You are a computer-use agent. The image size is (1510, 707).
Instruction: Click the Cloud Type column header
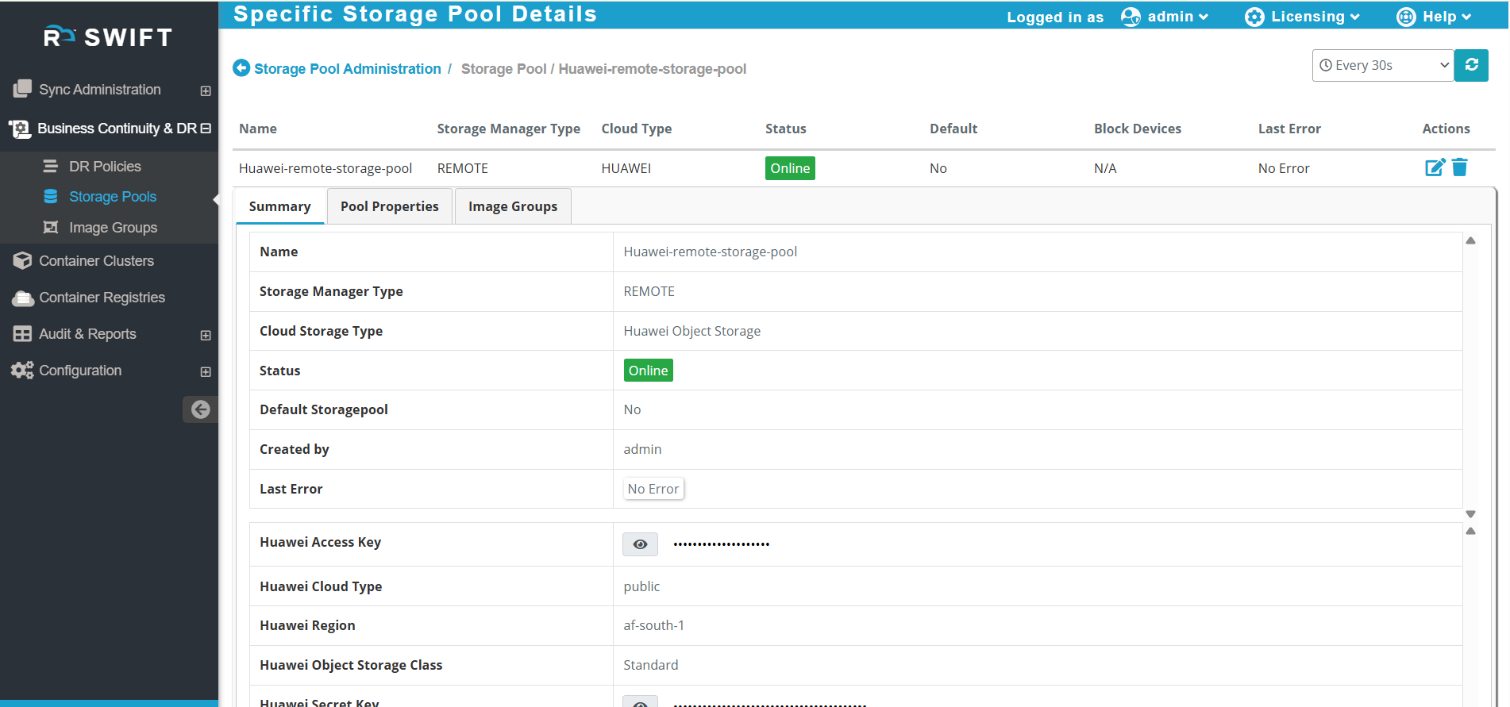coord(636,129)
